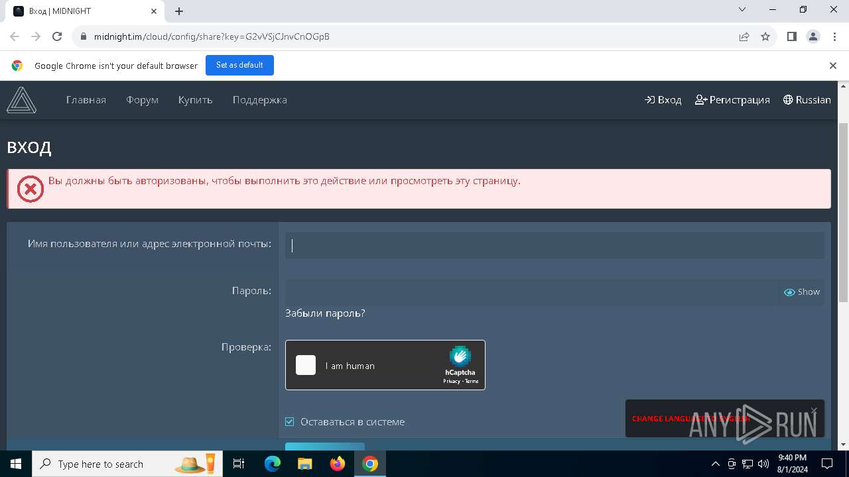Open the Форум menu item

coord(142,100)
